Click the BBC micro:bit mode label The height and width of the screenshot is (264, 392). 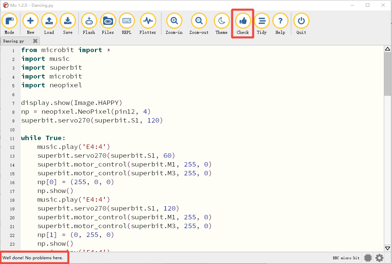[346, 258]
